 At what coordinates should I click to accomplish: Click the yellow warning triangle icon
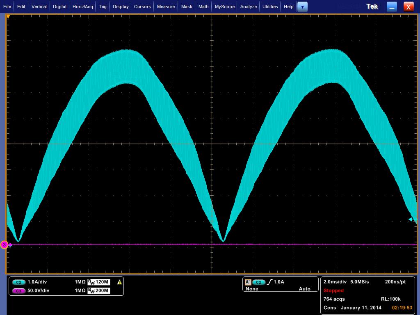coord(119,282)
